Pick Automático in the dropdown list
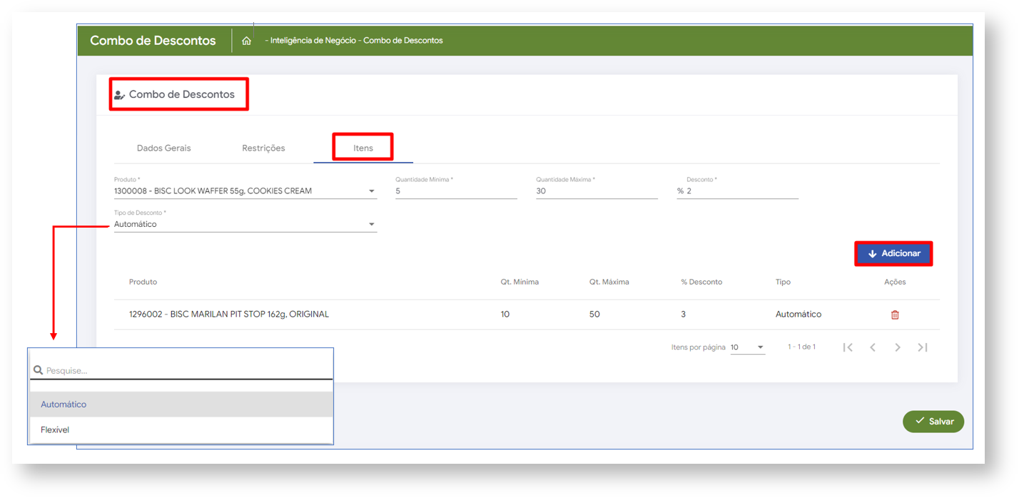The height and width of the screenshot is (498, 1019). (x=64, y=405)
